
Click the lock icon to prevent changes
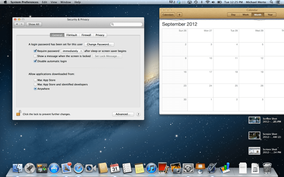19,113
